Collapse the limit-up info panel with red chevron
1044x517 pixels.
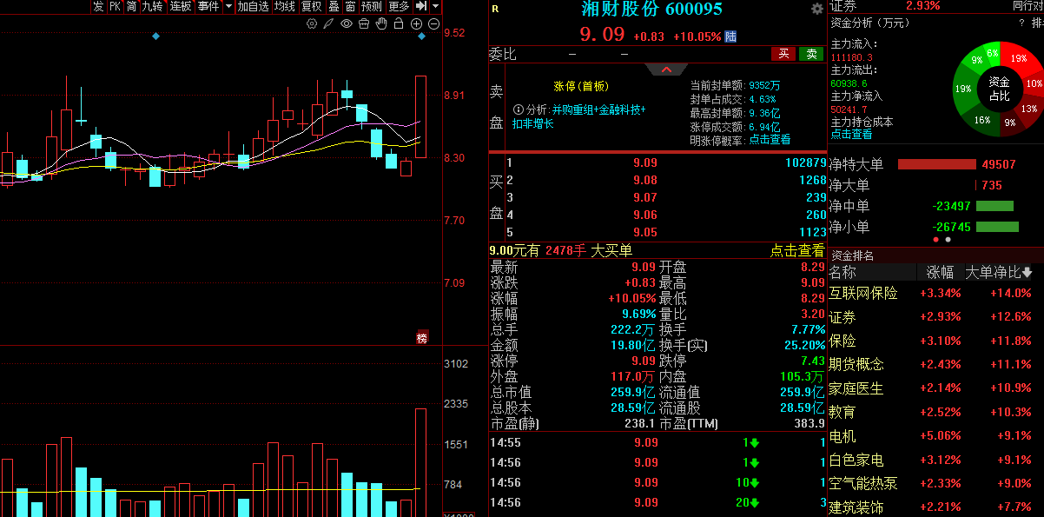667,69
